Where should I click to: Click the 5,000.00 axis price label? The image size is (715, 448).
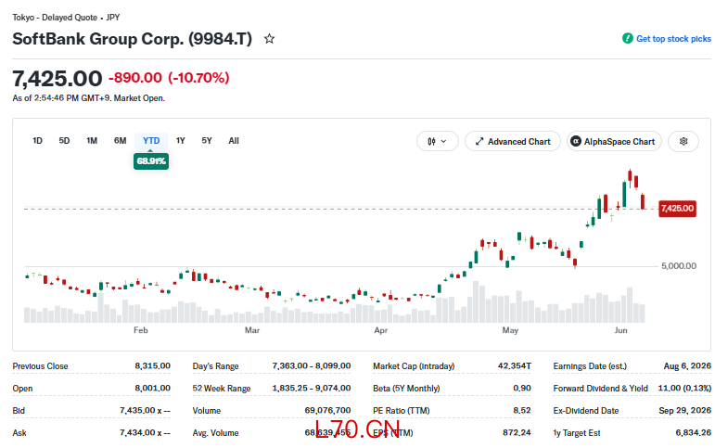point(679,266)
